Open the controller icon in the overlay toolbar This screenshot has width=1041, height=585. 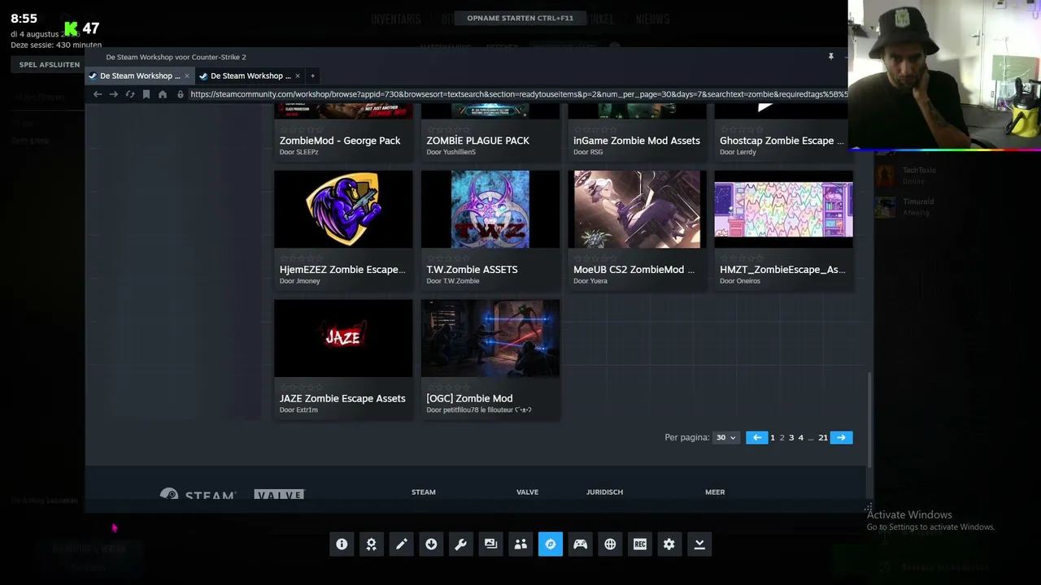(x=580, y=544)
